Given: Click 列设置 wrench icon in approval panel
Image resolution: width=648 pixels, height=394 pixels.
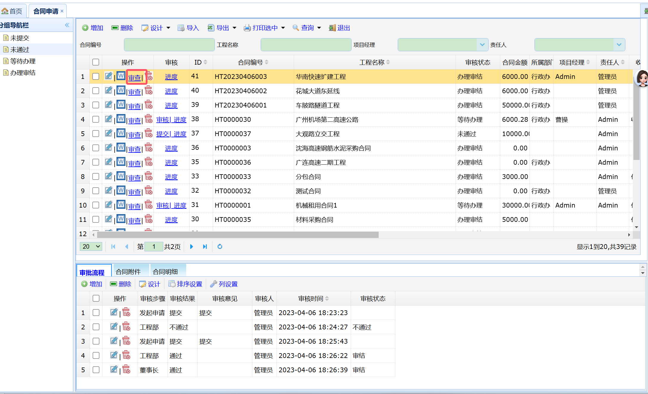Looking at the screenshot, I should [x=213, y=284].
